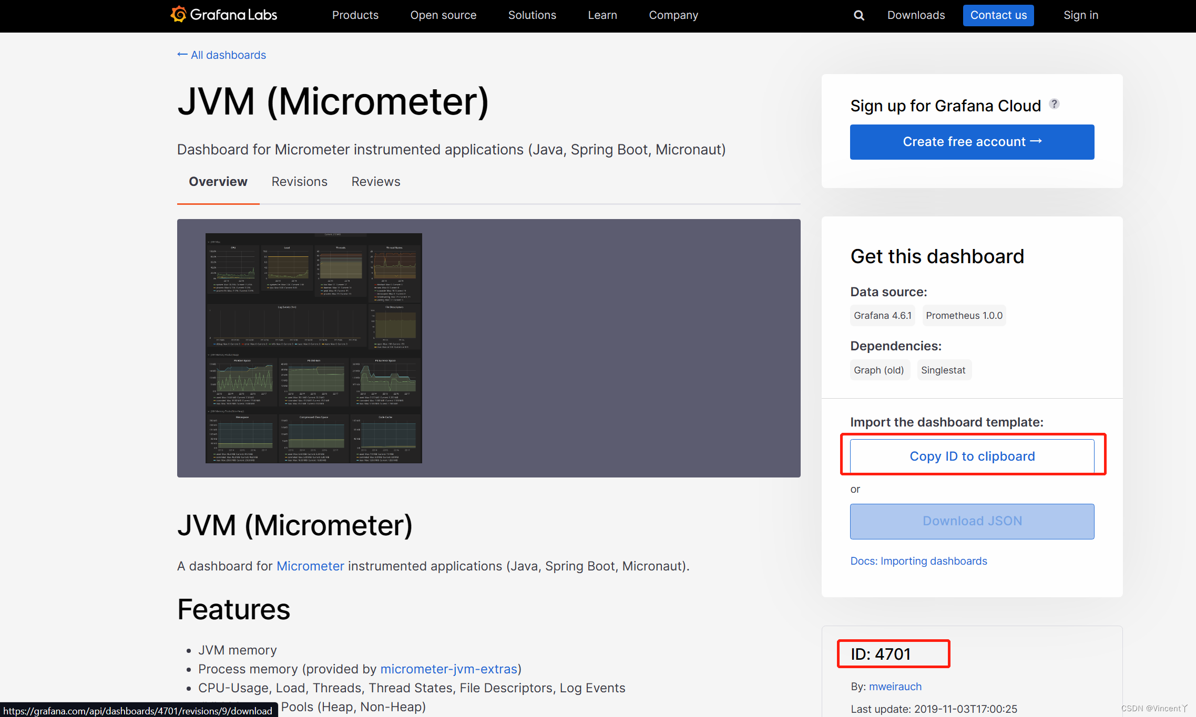The image size is (1196, 717).
Task: Open the Products menu
Action: click(x=355, y=15)
